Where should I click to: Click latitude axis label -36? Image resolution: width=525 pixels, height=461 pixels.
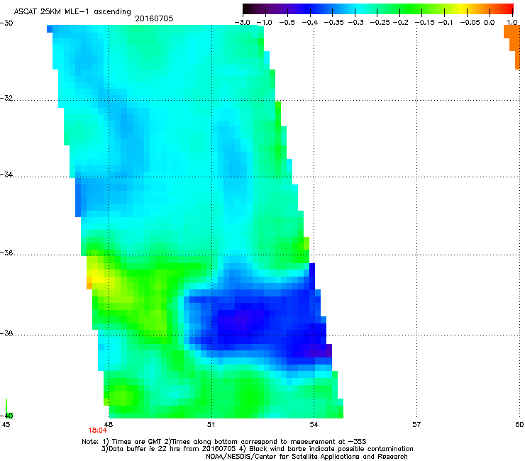(x=6, y=252)
